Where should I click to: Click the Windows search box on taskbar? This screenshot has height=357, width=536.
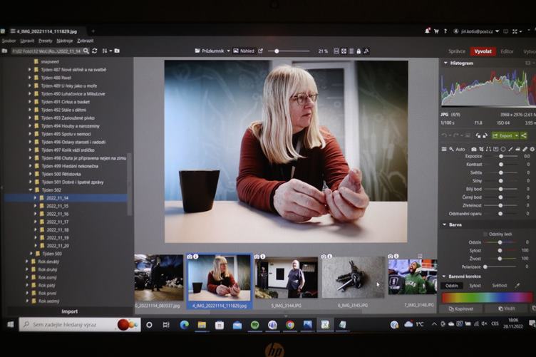[80, 324]
